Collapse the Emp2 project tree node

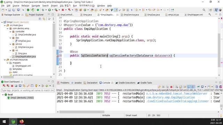[2, 22]
